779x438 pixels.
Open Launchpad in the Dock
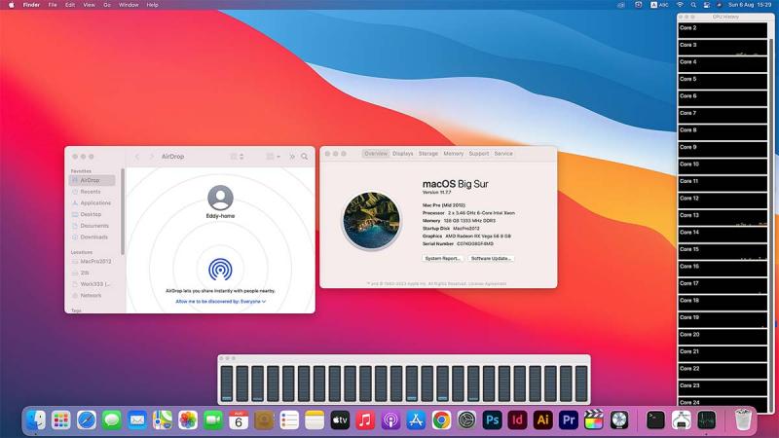pos(61,420)
